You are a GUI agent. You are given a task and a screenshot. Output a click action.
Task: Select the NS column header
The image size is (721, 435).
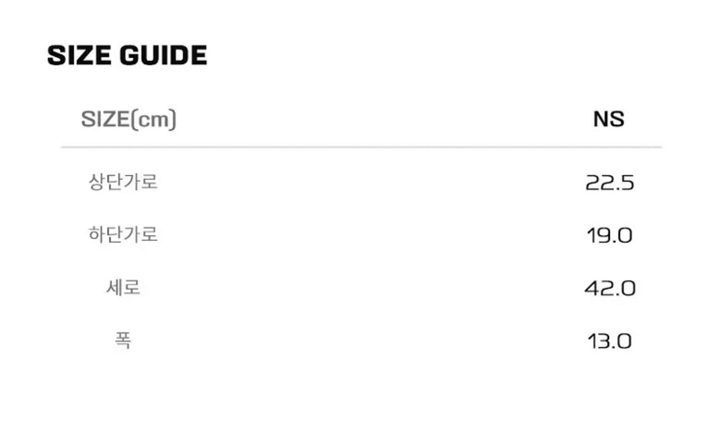(x=608, y=119)
